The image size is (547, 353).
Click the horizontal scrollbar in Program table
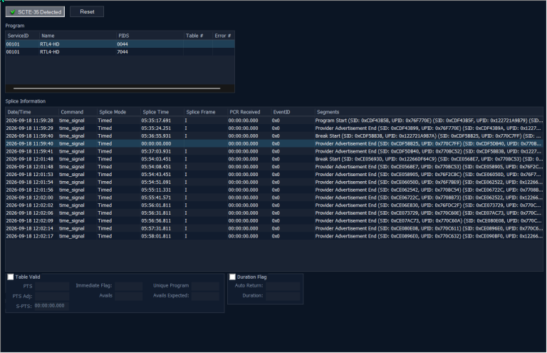click(117, 88)
